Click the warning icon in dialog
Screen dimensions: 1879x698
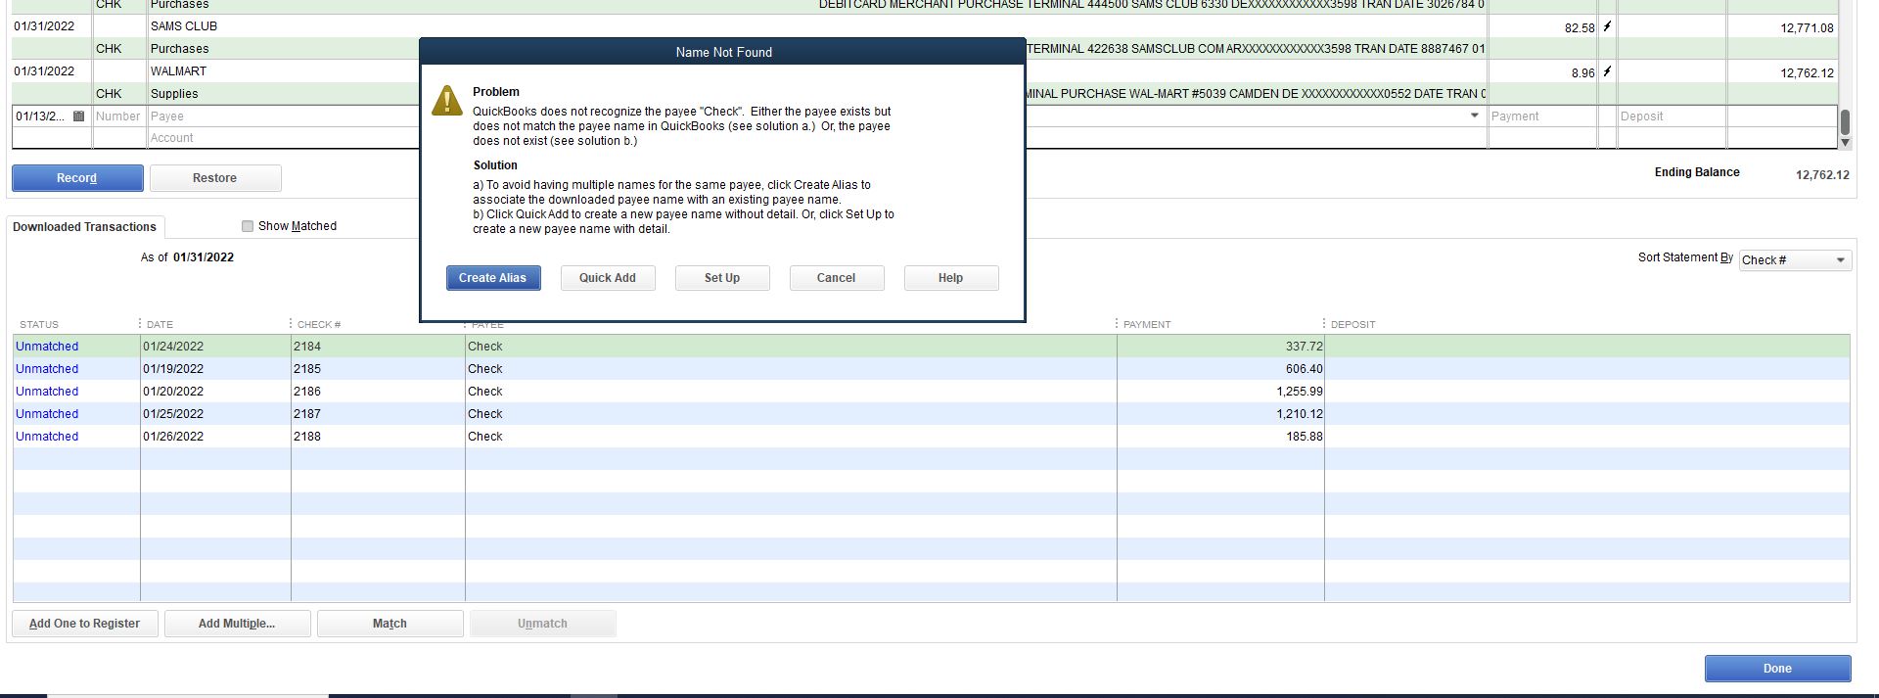pyautogui.click(x=447, y=100)
